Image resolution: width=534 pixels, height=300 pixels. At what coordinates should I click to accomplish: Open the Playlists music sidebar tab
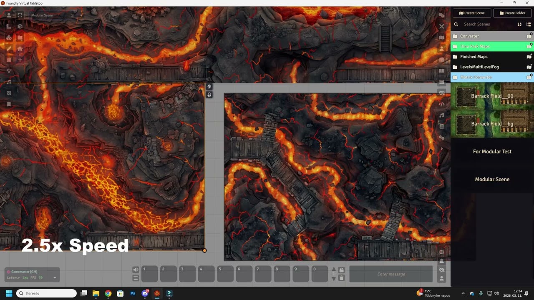click(x=442, y=115)
